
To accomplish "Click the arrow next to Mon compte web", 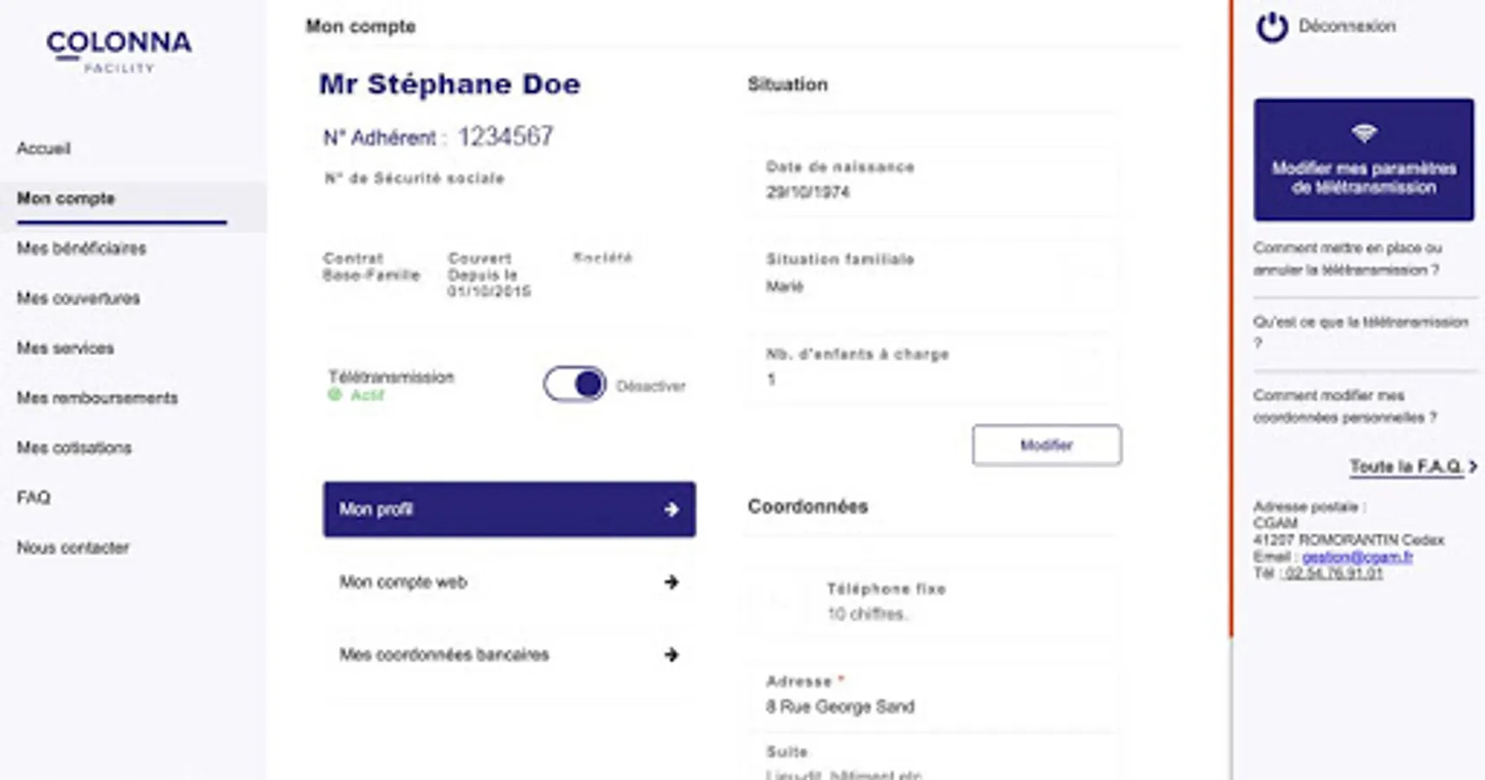I will [671, 582].
